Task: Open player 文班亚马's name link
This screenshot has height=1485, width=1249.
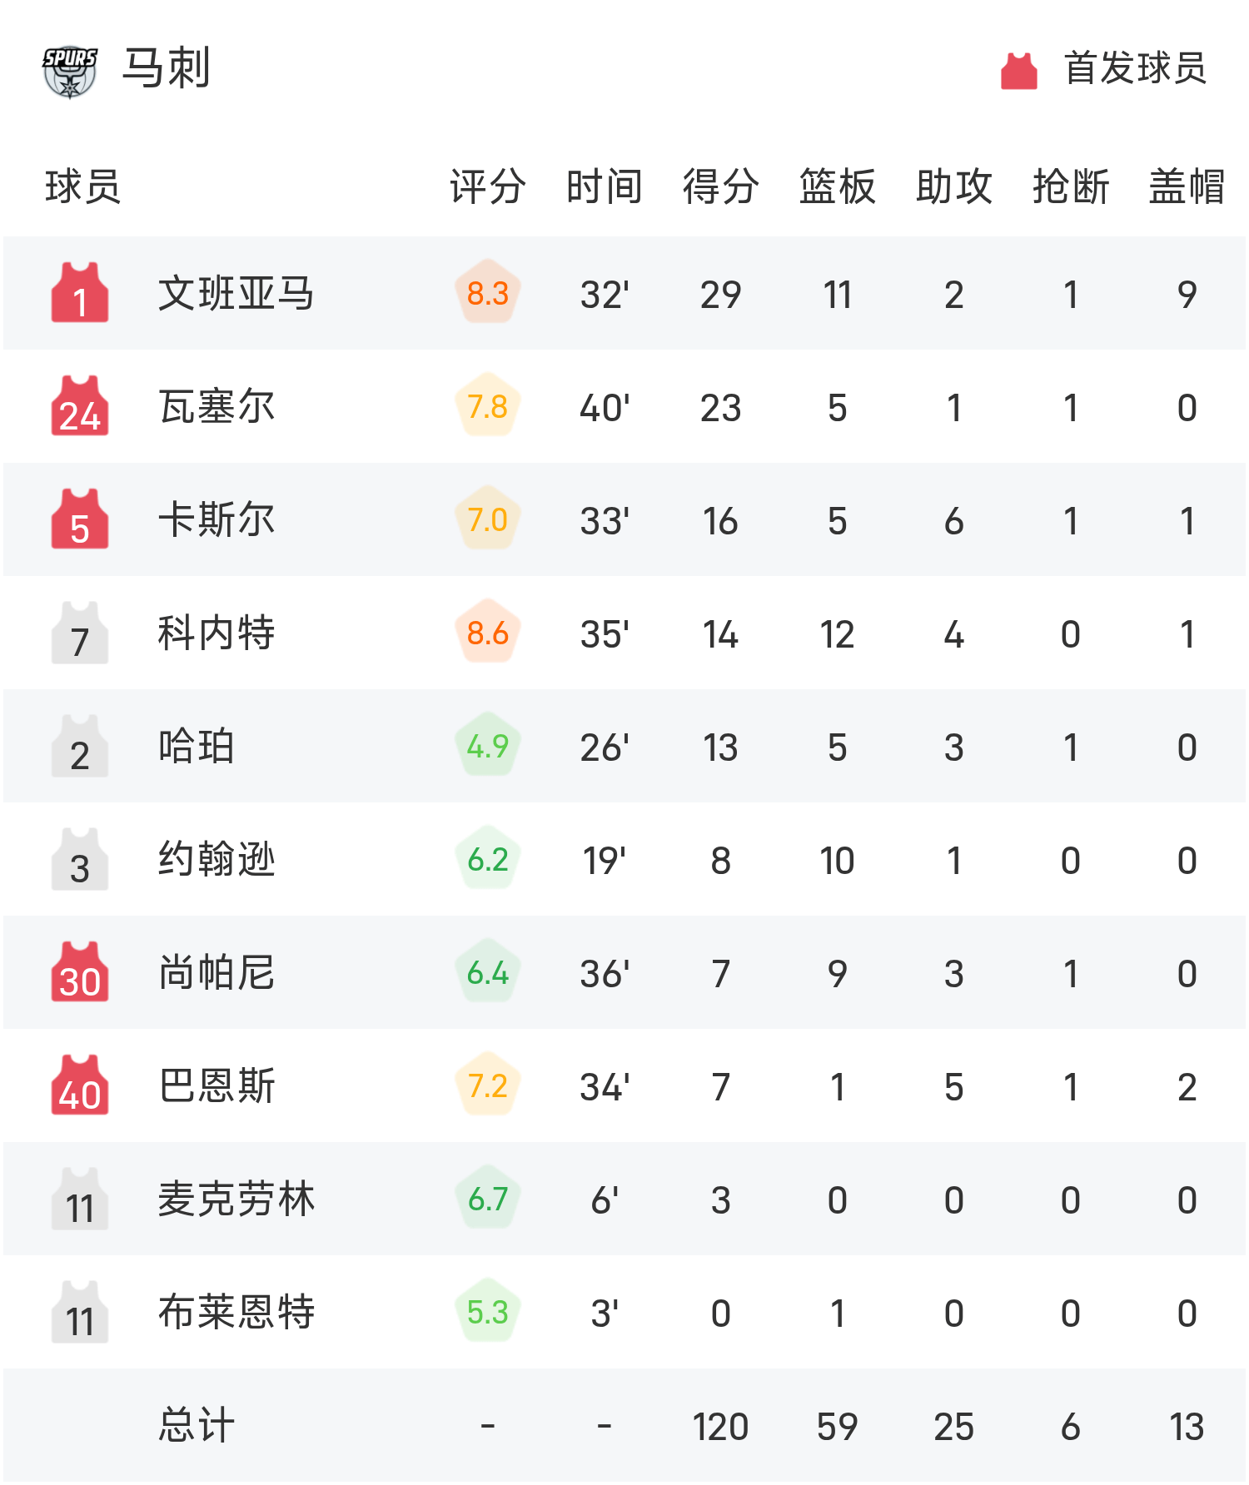Action: click(236, 293)
